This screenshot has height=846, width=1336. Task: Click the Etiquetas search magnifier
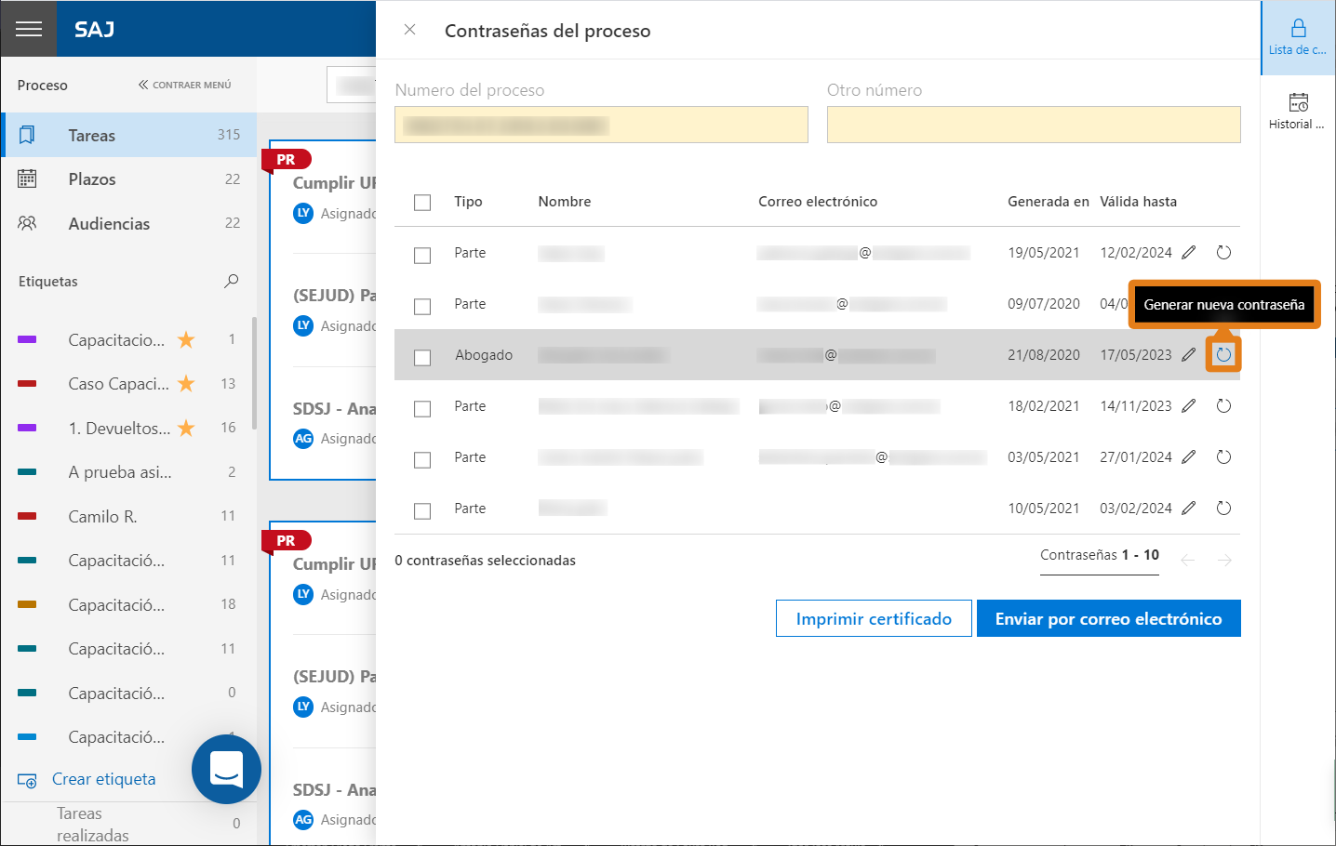232,281
